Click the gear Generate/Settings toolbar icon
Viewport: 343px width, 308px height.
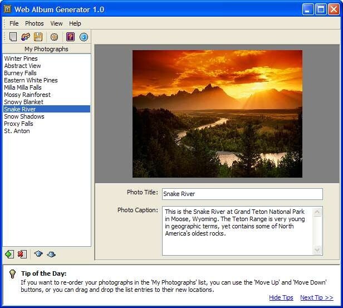point(54,37)
